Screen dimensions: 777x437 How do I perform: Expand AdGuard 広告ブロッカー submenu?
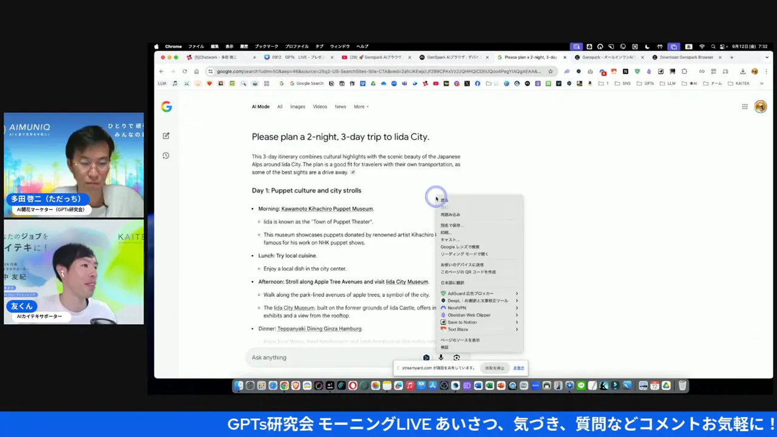coord(480,293)
